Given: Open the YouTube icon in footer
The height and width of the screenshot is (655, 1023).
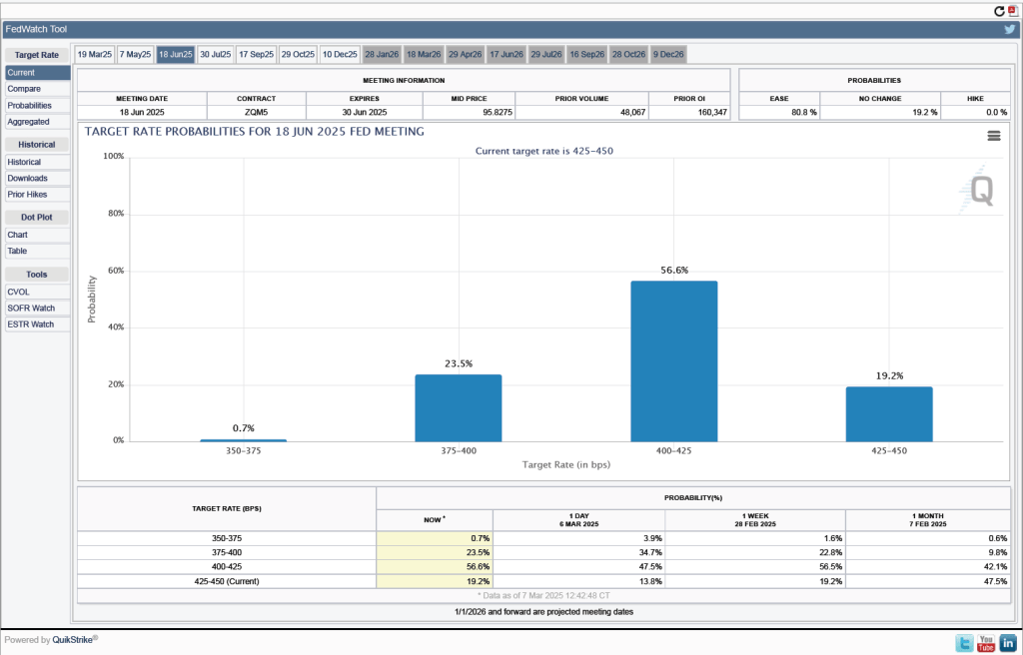Looking at the screenshot, I should coord(986,643).
